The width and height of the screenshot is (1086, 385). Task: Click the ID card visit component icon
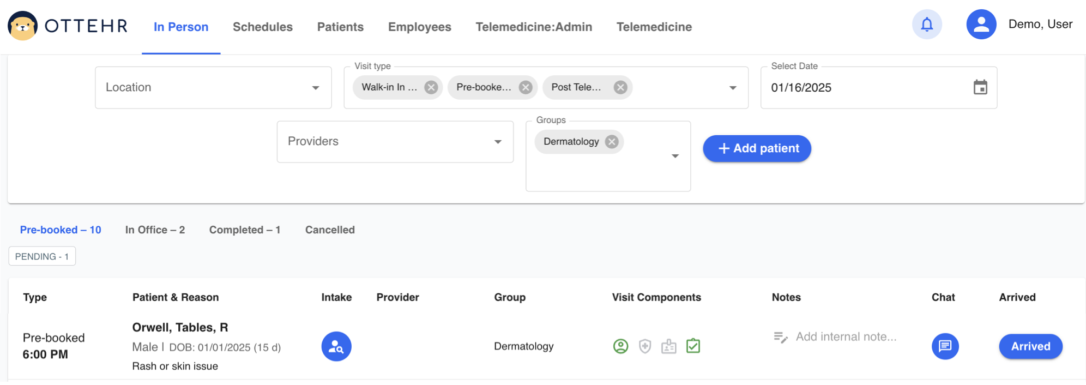pos(668,346)
